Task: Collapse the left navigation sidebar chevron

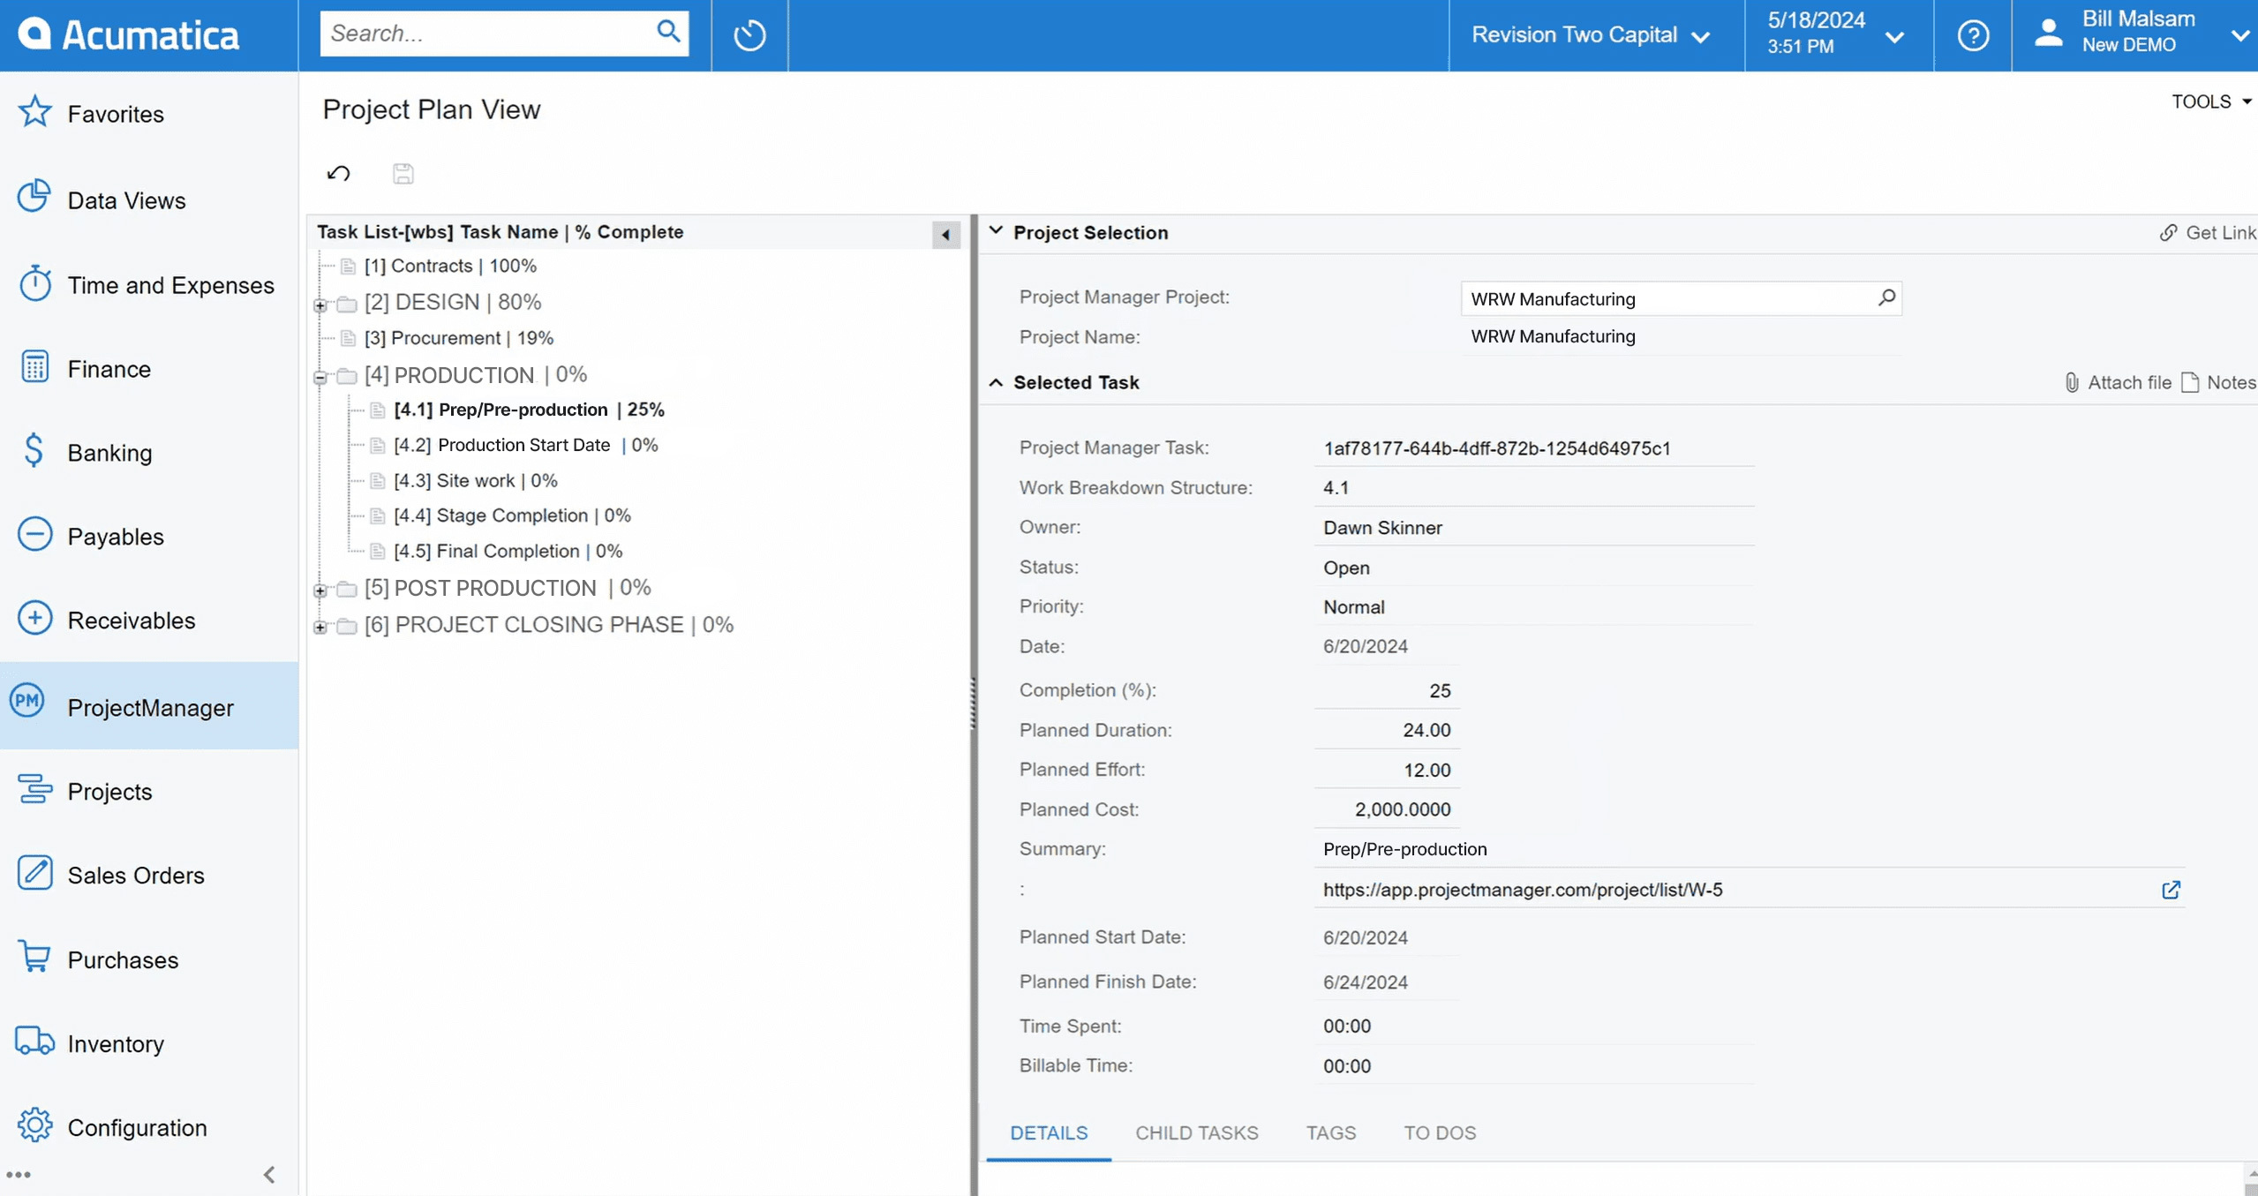Action: point(269,1175)
